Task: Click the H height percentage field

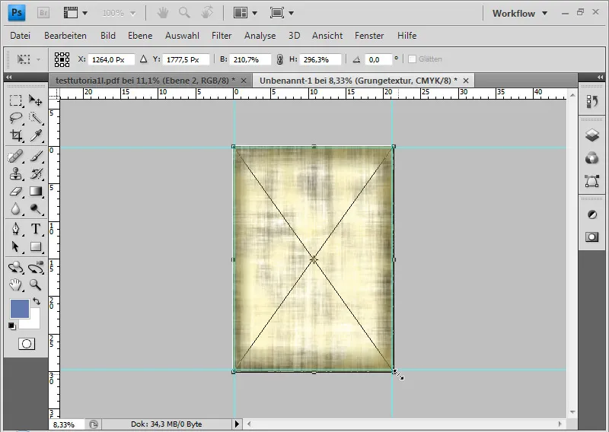Action: (320, 59)
